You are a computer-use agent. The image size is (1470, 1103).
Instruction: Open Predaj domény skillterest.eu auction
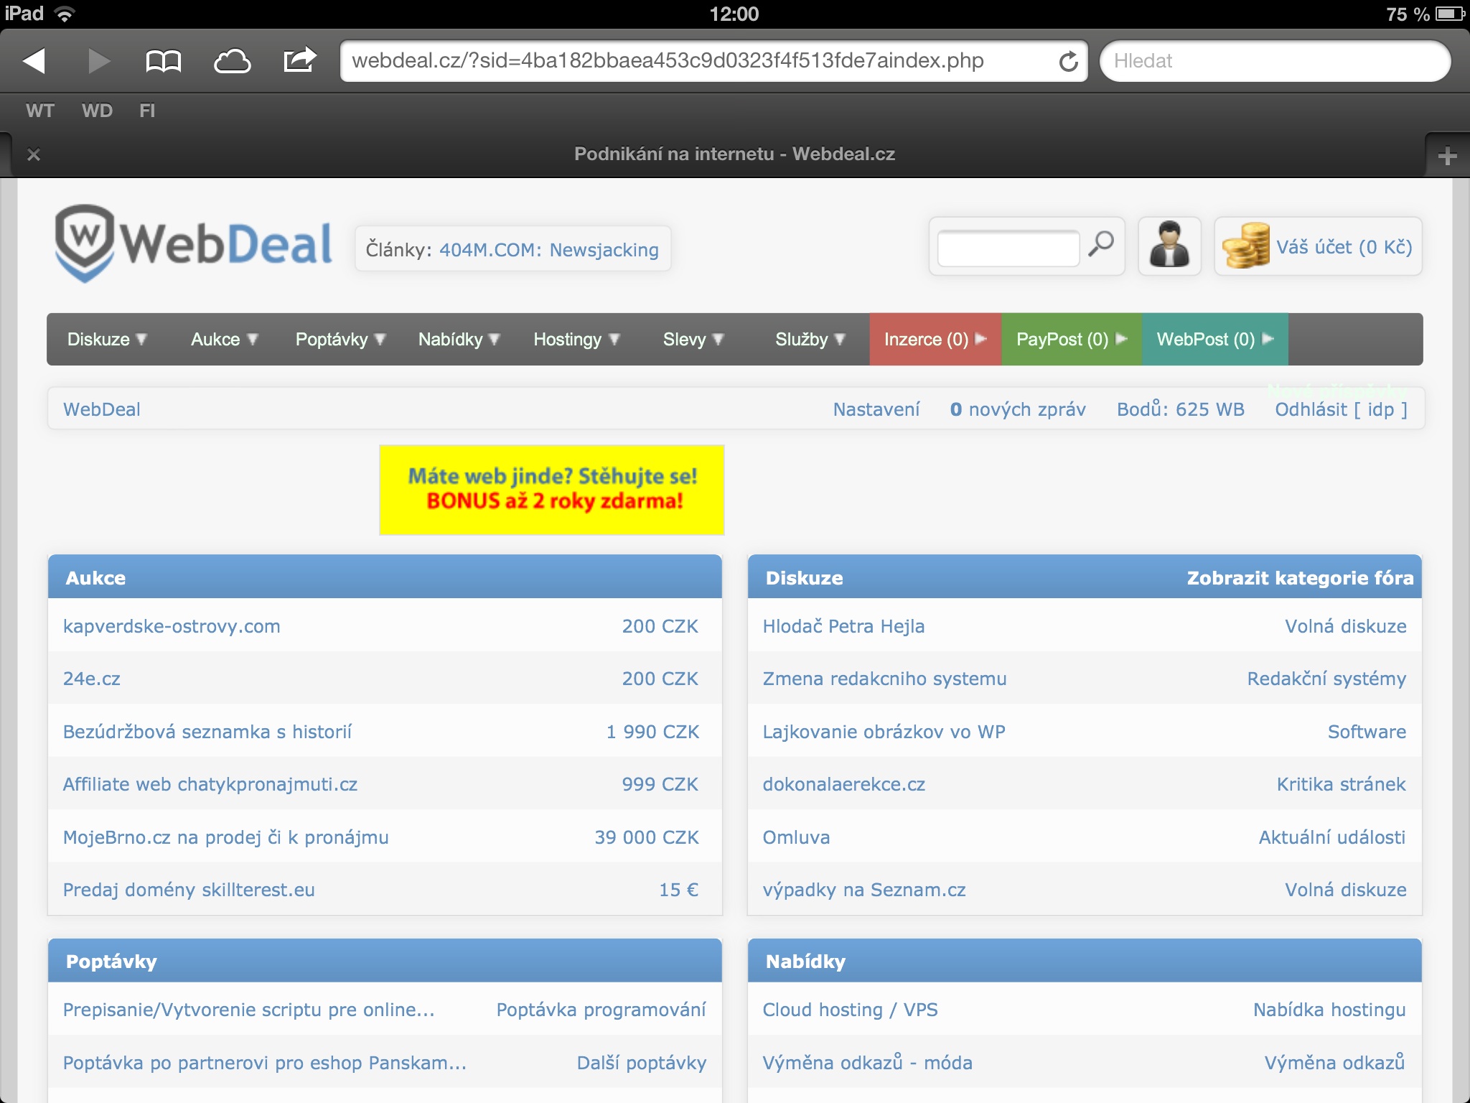(x=189, y=890)
